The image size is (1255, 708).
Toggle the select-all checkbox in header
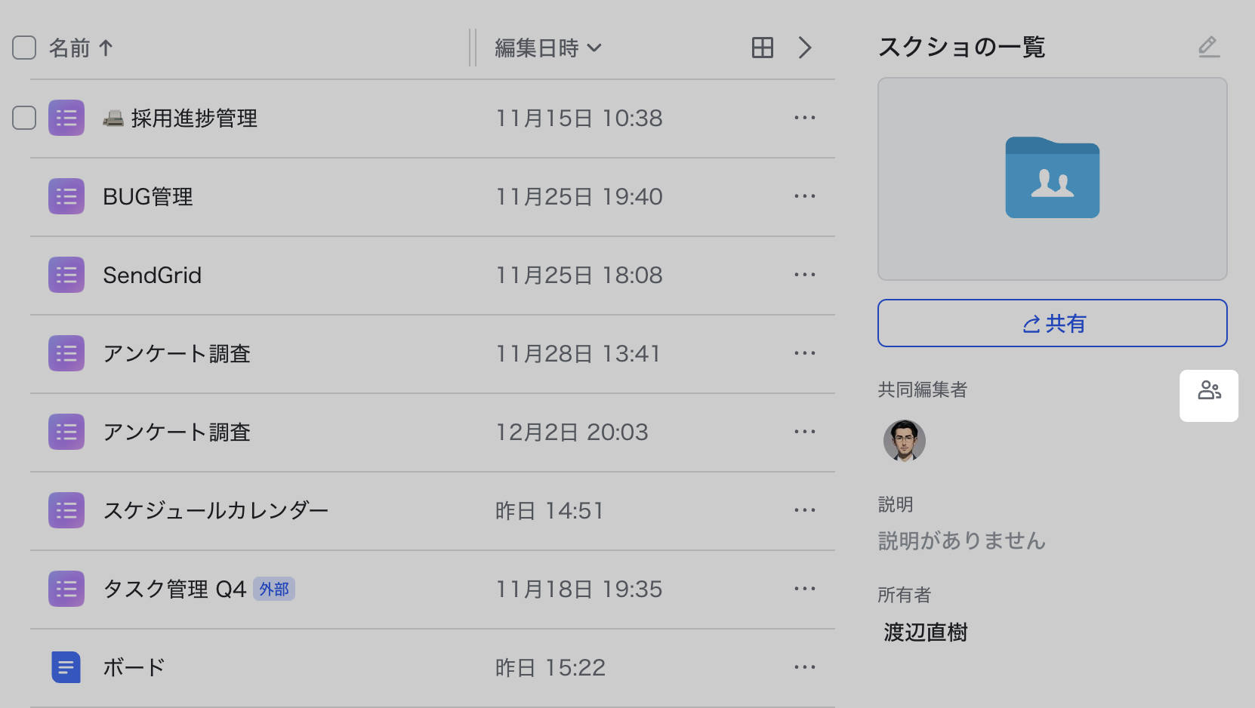[x=24, y=48]
